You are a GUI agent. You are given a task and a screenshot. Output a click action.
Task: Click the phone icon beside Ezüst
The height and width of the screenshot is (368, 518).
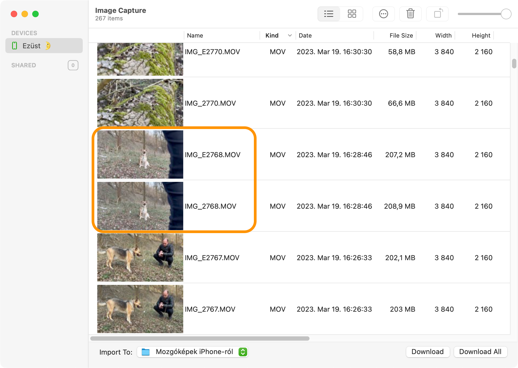[15, 46]
